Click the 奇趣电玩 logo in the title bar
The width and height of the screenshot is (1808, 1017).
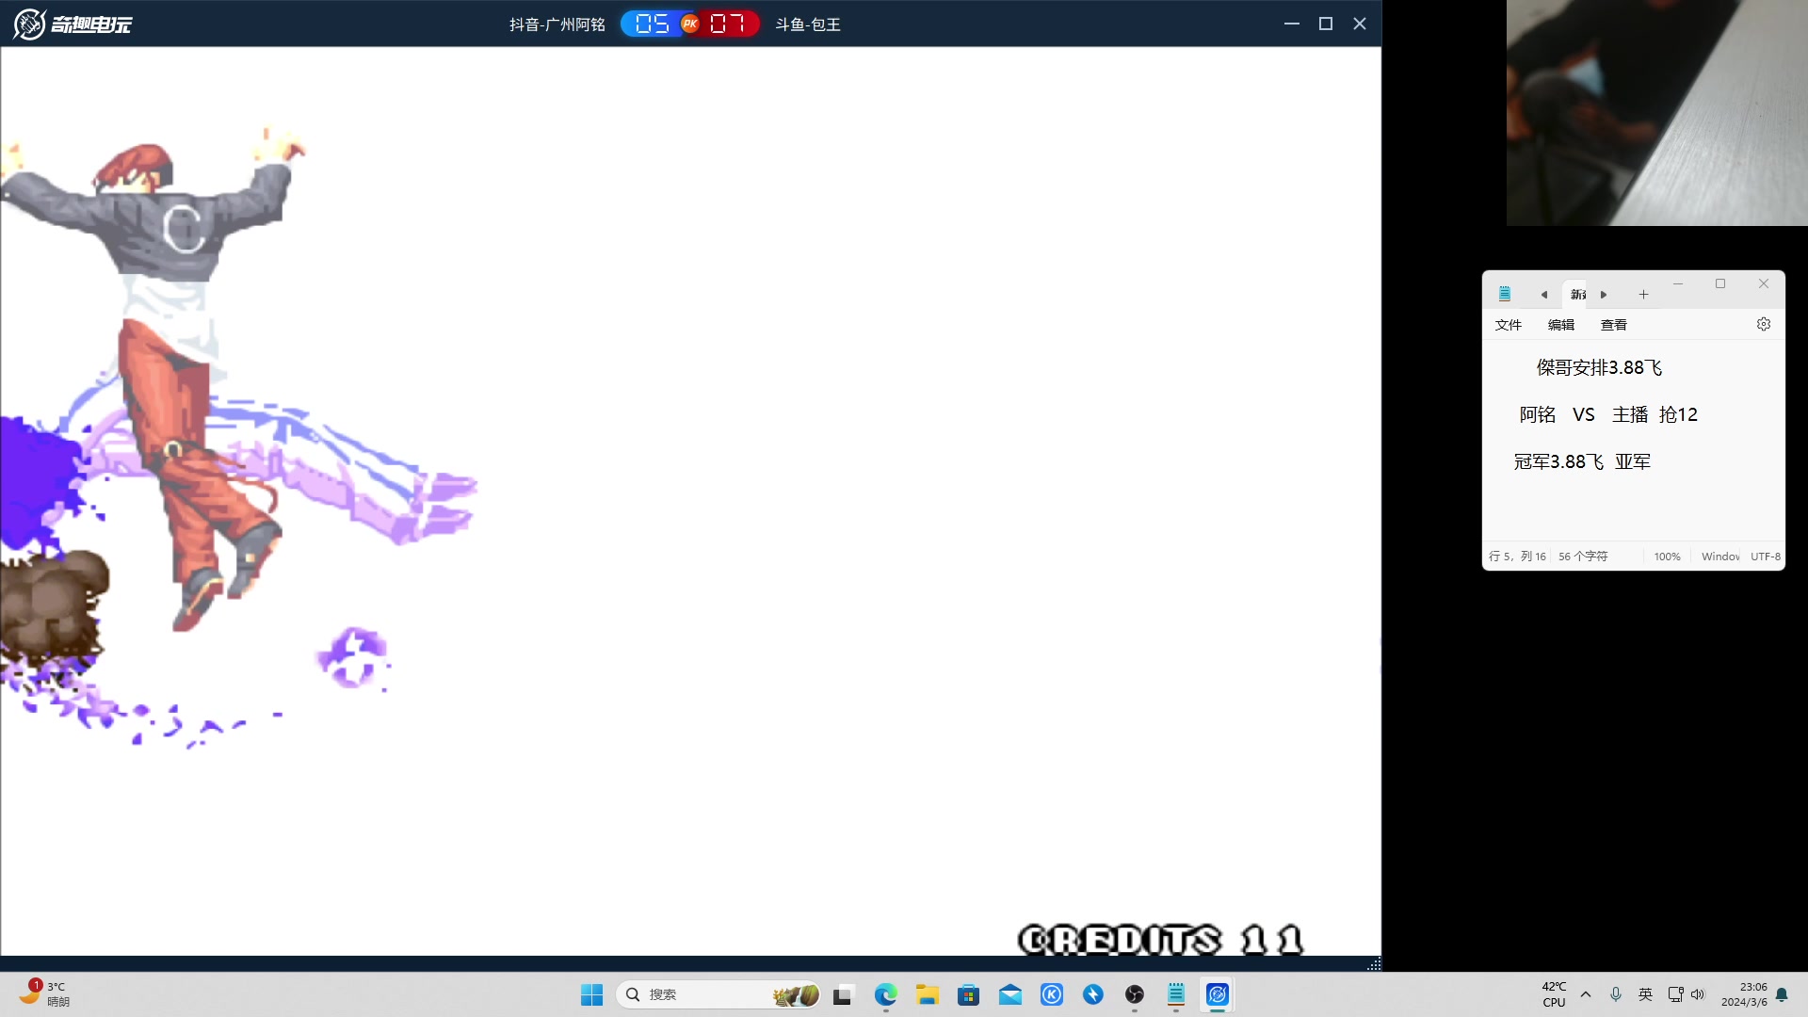coord(73,24)
